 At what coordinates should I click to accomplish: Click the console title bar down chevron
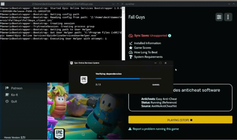click(113, 4)
